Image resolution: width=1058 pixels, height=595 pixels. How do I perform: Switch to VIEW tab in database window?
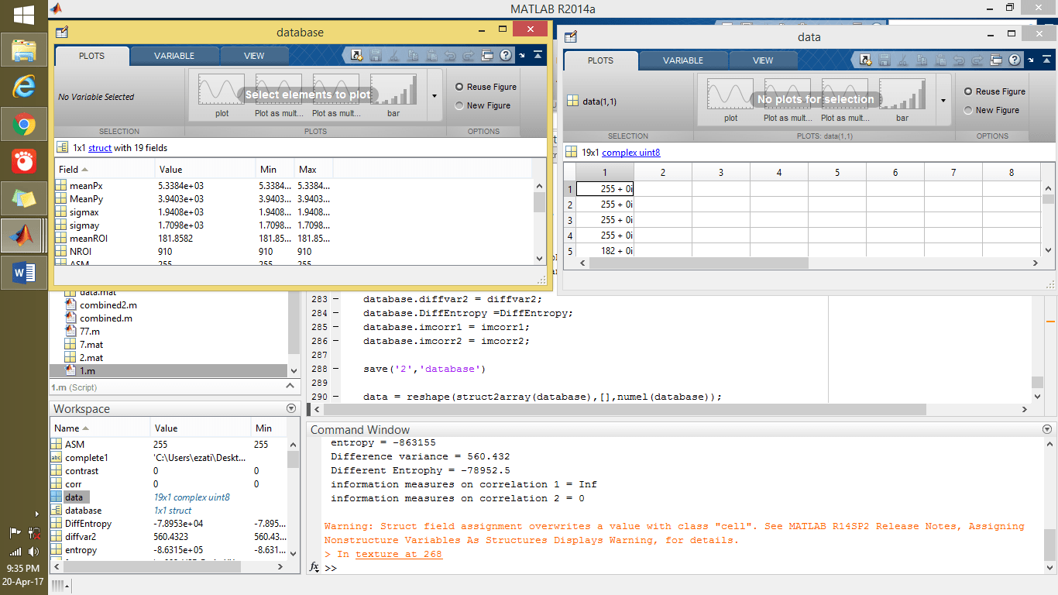pyautogui.click(x=254, y=56)
